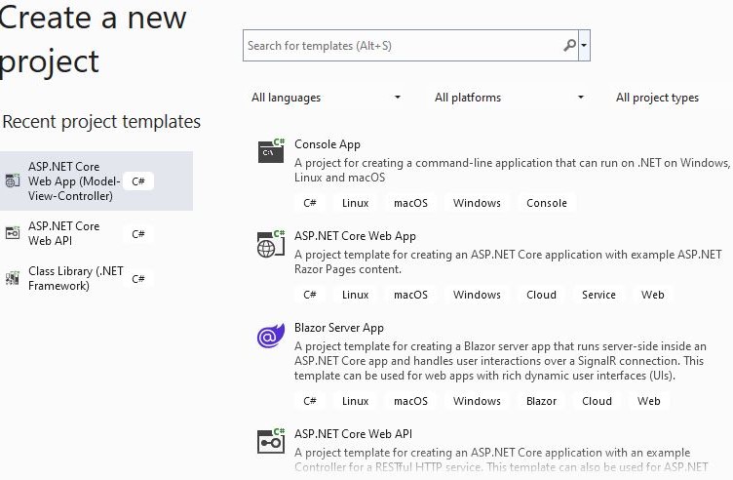Click the ASP.NET Core Web App globe icon
Viewport: 733px width, 480px height.
tap(271, 243)
